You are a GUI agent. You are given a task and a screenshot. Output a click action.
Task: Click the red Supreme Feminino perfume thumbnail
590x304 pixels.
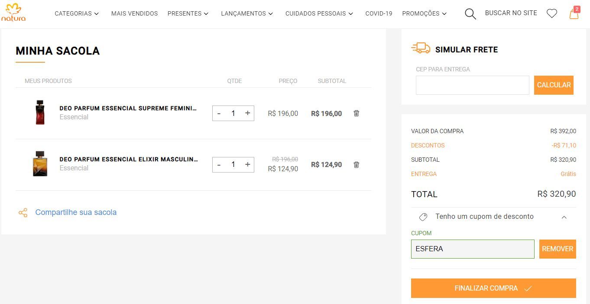(x=40, y=112)
